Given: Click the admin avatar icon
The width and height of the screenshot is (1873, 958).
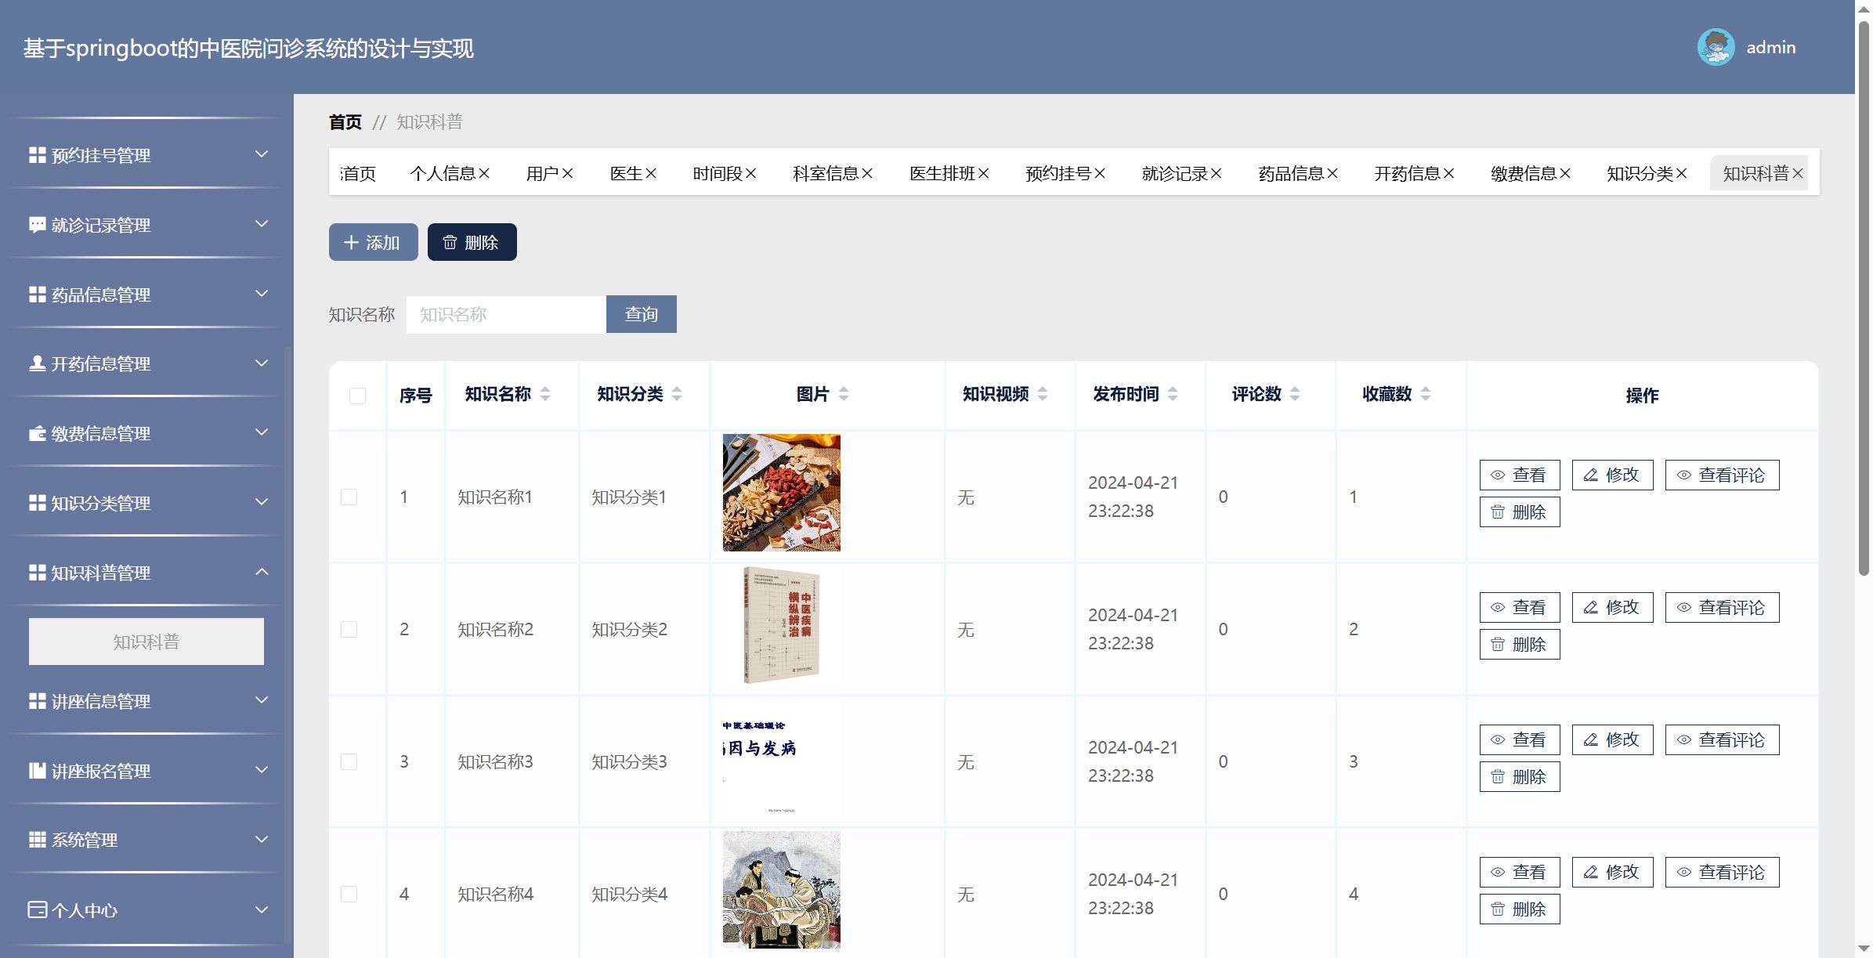Looking at the screenshot, I should coord(1716,48).
